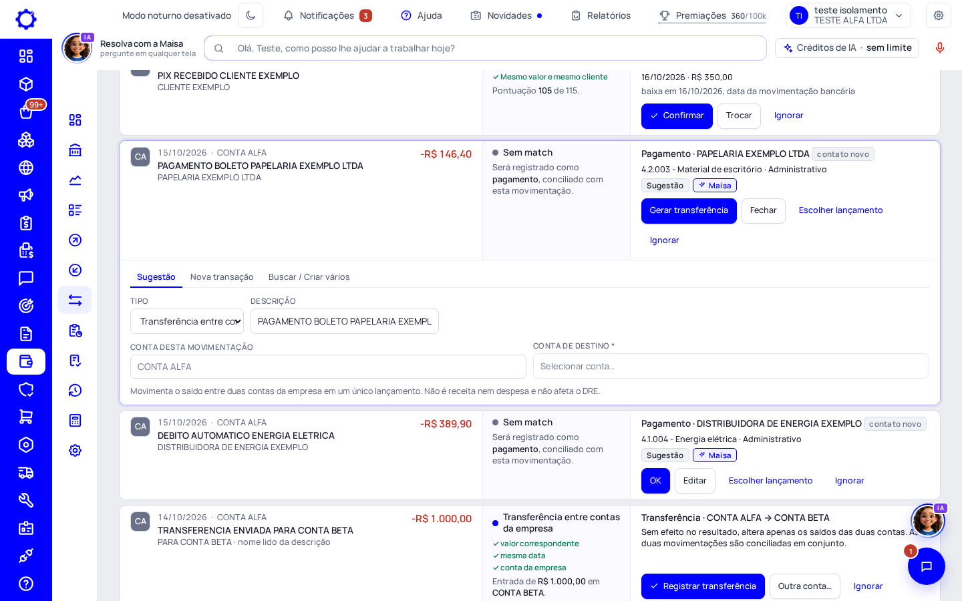Open the gear settings icon in the secondary sidebar
Image resolution: width=962 pixels, height=601 pixels.
point(75,450)
